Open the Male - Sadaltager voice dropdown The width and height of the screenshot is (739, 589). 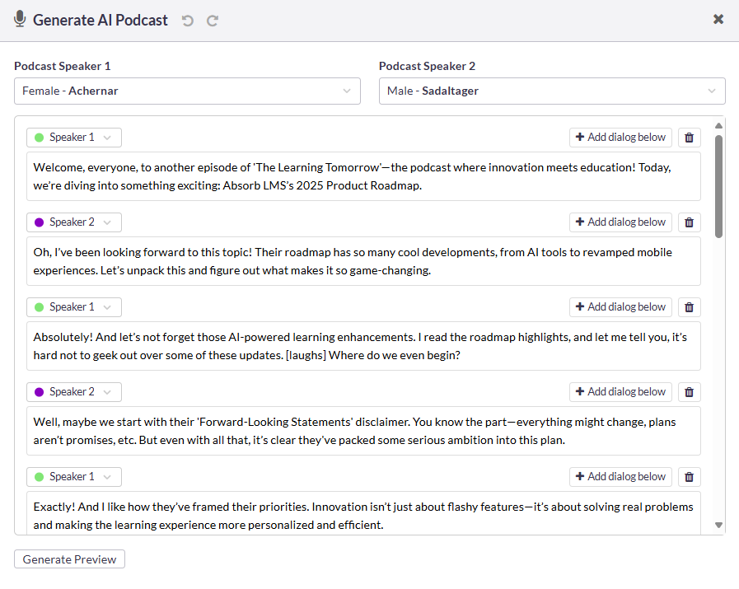pos(551,91)
